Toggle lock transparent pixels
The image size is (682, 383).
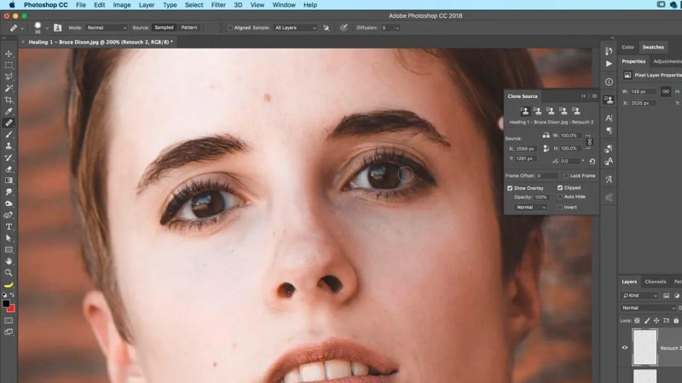click(637, 321)
